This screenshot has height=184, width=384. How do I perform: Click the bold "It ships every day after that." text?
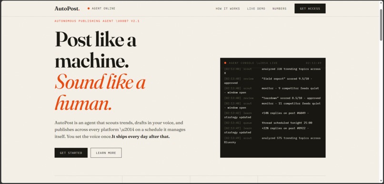click(141, 136)
